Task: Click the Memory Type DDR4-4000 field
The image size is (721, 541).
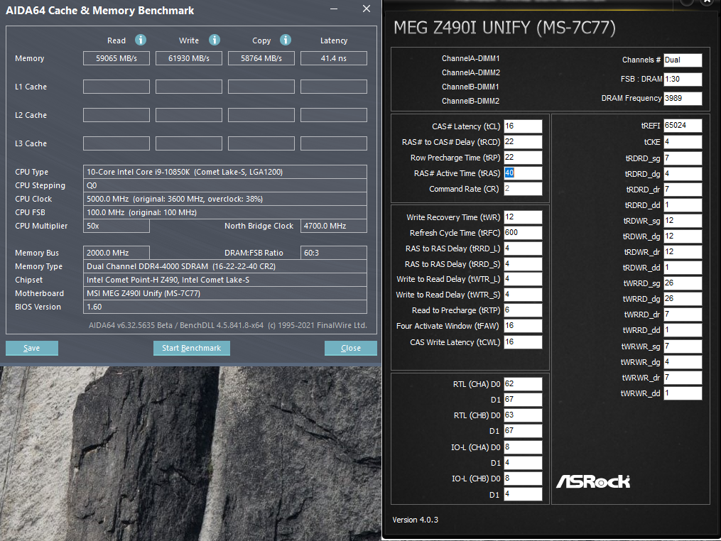Action: pos(225,266)
